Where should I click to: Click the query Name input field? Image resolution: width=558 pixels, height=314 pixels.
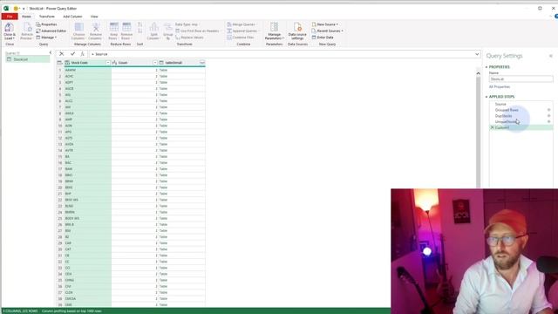(521, 79)
